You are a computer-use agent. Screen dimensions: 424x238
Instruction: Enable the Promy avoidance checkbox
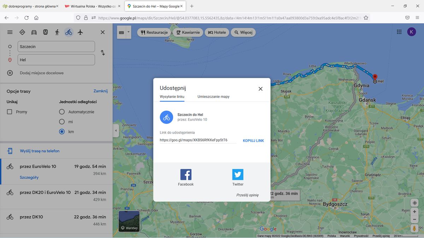click(10, 112)
